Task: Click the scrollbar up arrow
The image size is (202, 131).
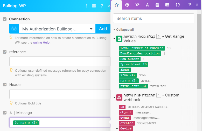Action: (x=199, y=12)
